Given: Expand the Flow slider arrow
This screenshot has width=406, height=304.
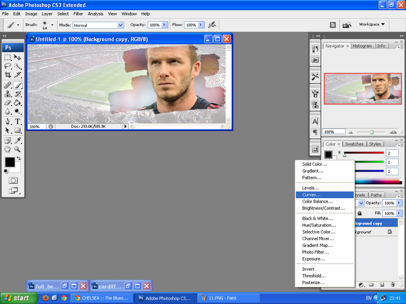Looking at the screenshot, I should coord(201,25).
